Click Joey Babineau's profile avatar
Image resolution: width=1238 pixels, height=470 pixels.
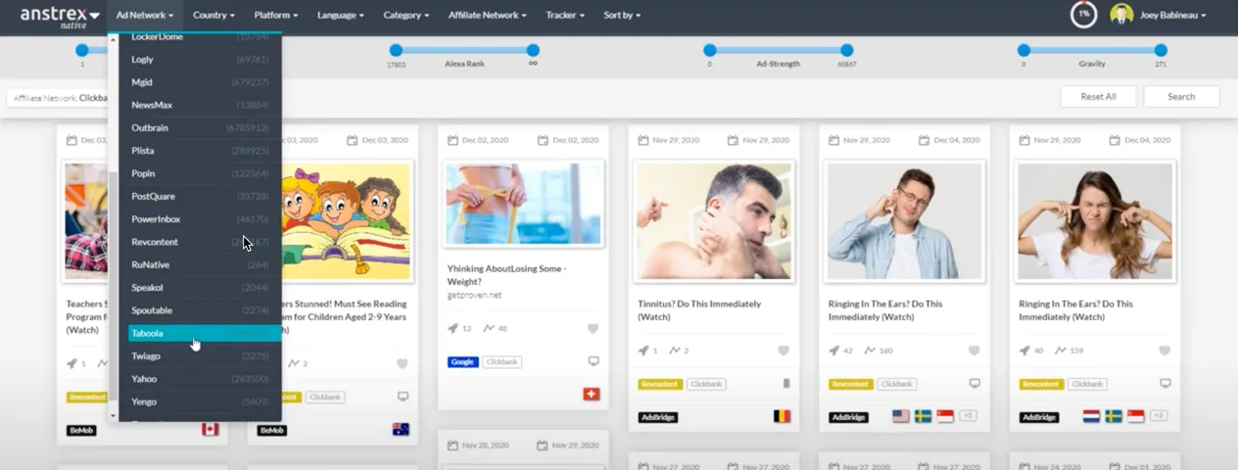[1121, 15]
